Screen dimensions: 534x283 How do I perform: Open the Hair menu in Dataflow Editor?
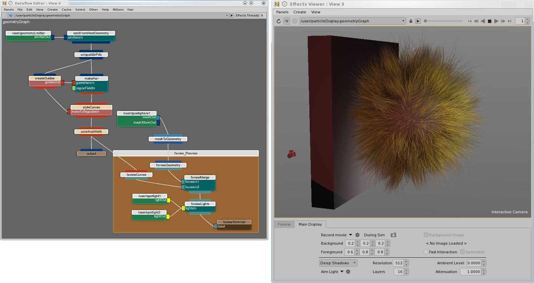pos(130,10)
